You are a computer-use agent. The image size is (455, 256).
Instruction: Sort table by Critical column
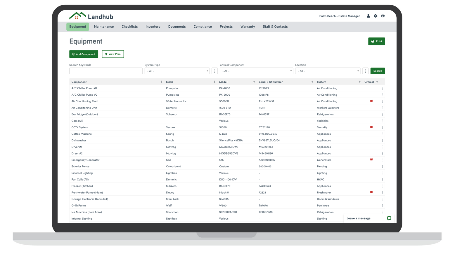pos(377,82)
